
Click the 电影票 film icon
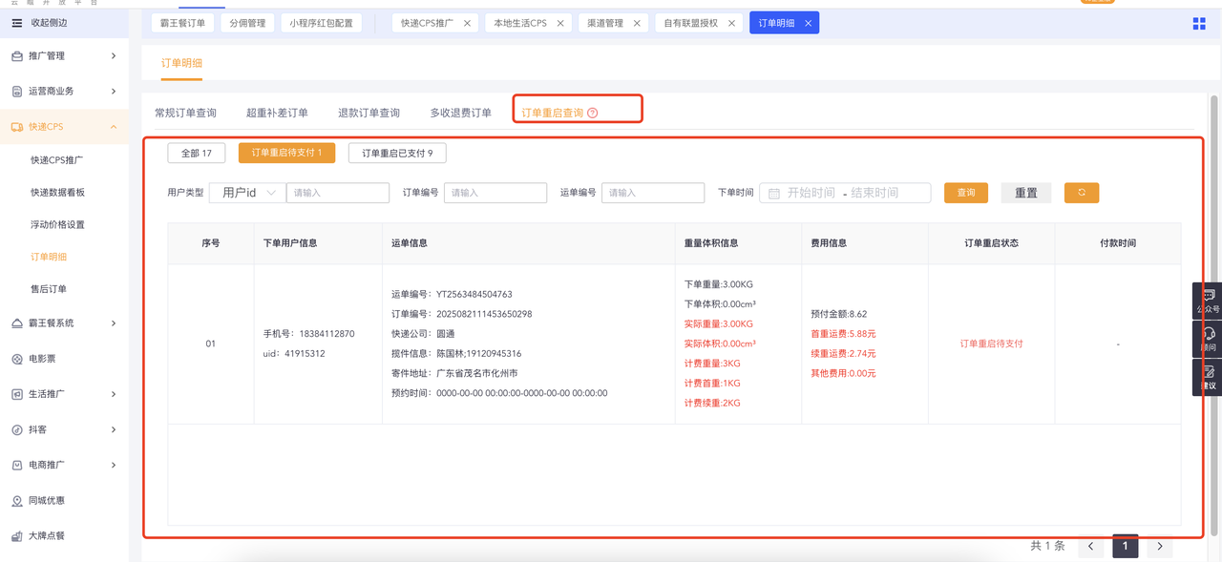16,360
